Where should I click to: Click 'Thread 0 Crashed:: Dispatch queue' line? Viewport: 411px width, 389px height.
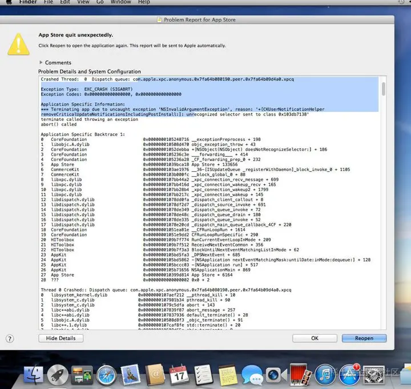(166, 290)
